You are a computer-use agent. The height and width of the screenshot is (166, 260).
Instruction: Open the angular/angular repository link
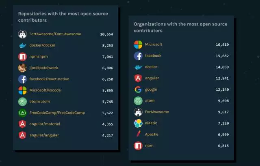(44, 135)
